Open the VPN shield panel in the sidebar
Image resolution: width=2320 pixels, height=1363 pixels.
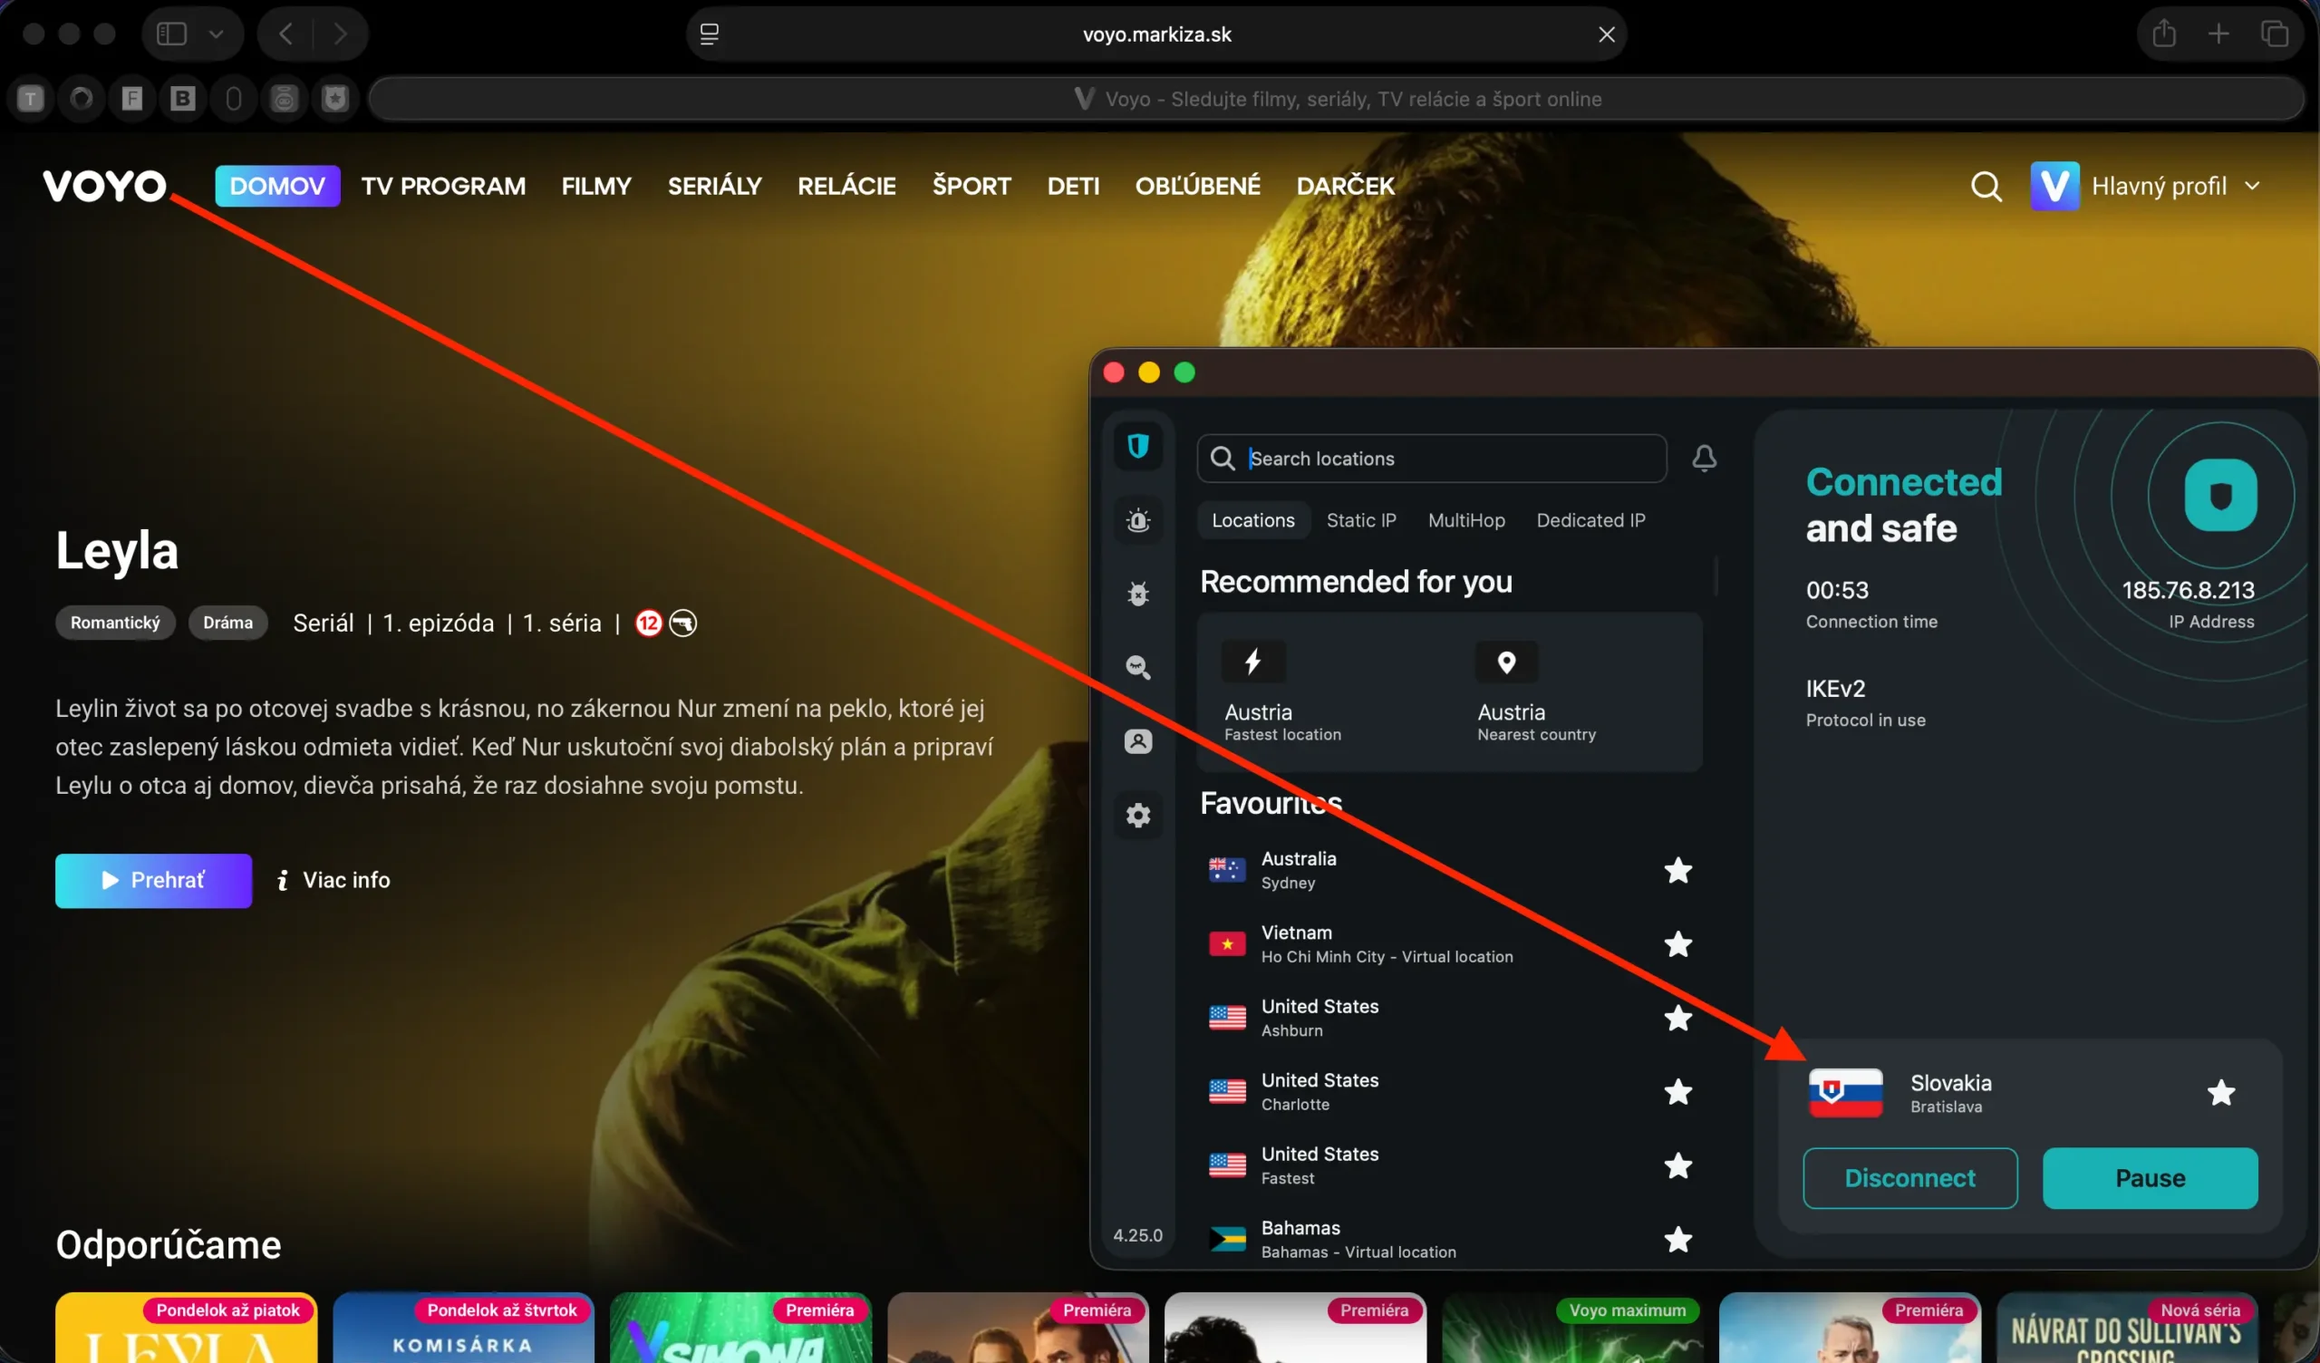(1138, 446)
